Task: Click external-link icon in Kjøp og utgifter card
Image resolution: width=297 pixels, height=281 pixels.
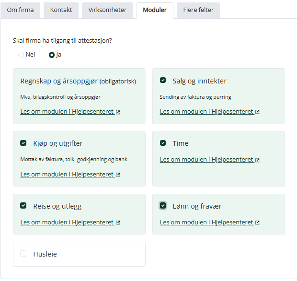Action: pos(118,175)
